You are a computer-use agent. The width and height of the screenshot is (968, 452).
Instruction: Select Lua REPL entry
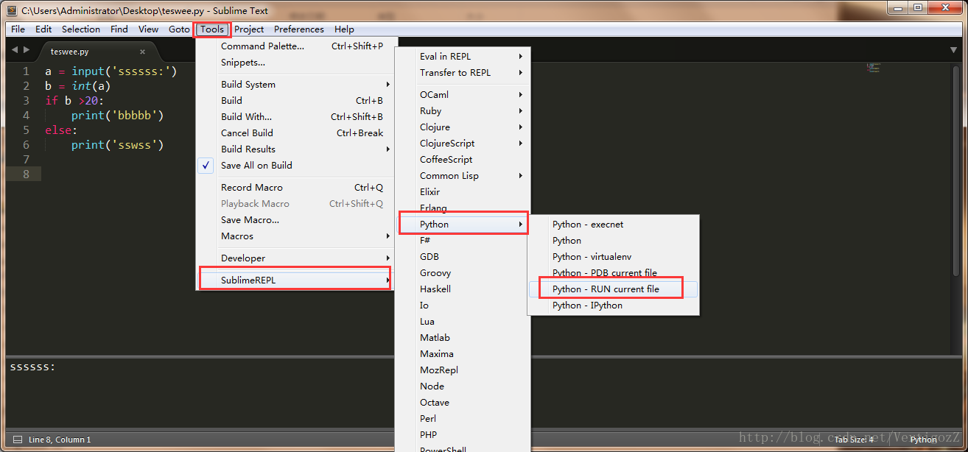point(463,322)
